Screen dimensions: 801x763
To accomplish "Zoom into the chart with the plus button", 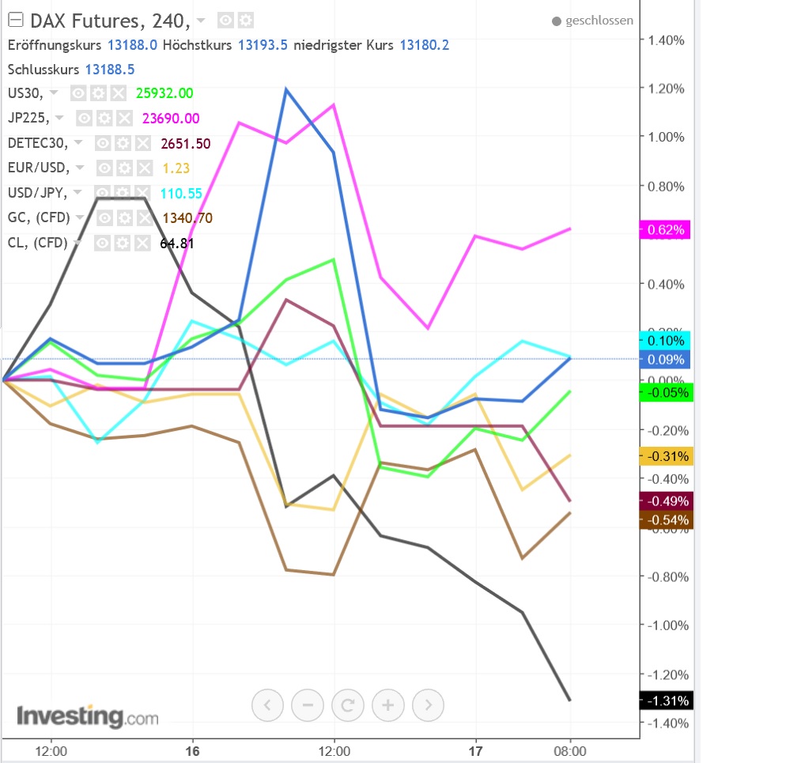I will coord(387,704).
